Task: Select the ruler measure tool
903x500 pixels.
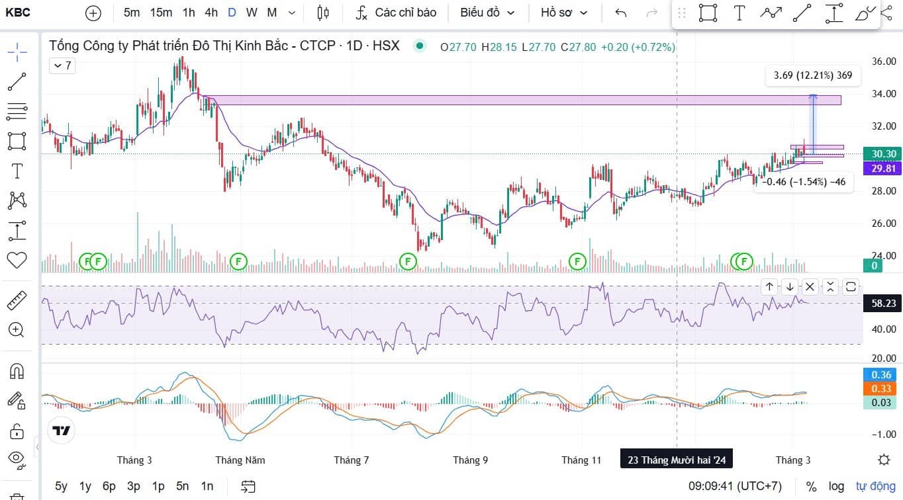Action: pyautogui.click(x=17, y=301)
